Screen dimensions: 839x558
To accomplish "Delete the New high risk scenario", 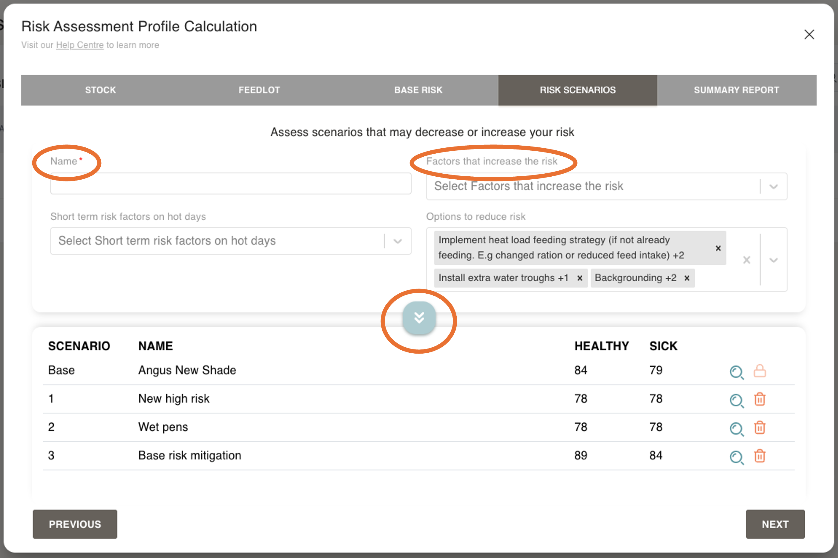I will click(760, 399).
